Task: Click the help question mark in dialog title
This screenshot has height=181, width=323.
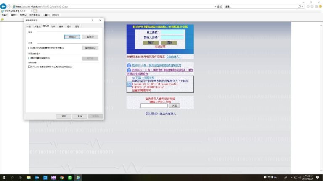Action: click(x=93, y=20)
